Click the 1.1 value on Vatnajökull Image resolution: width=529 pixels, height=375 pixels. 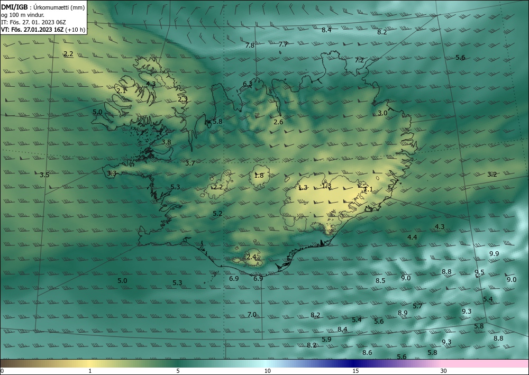tap(368, 189)
